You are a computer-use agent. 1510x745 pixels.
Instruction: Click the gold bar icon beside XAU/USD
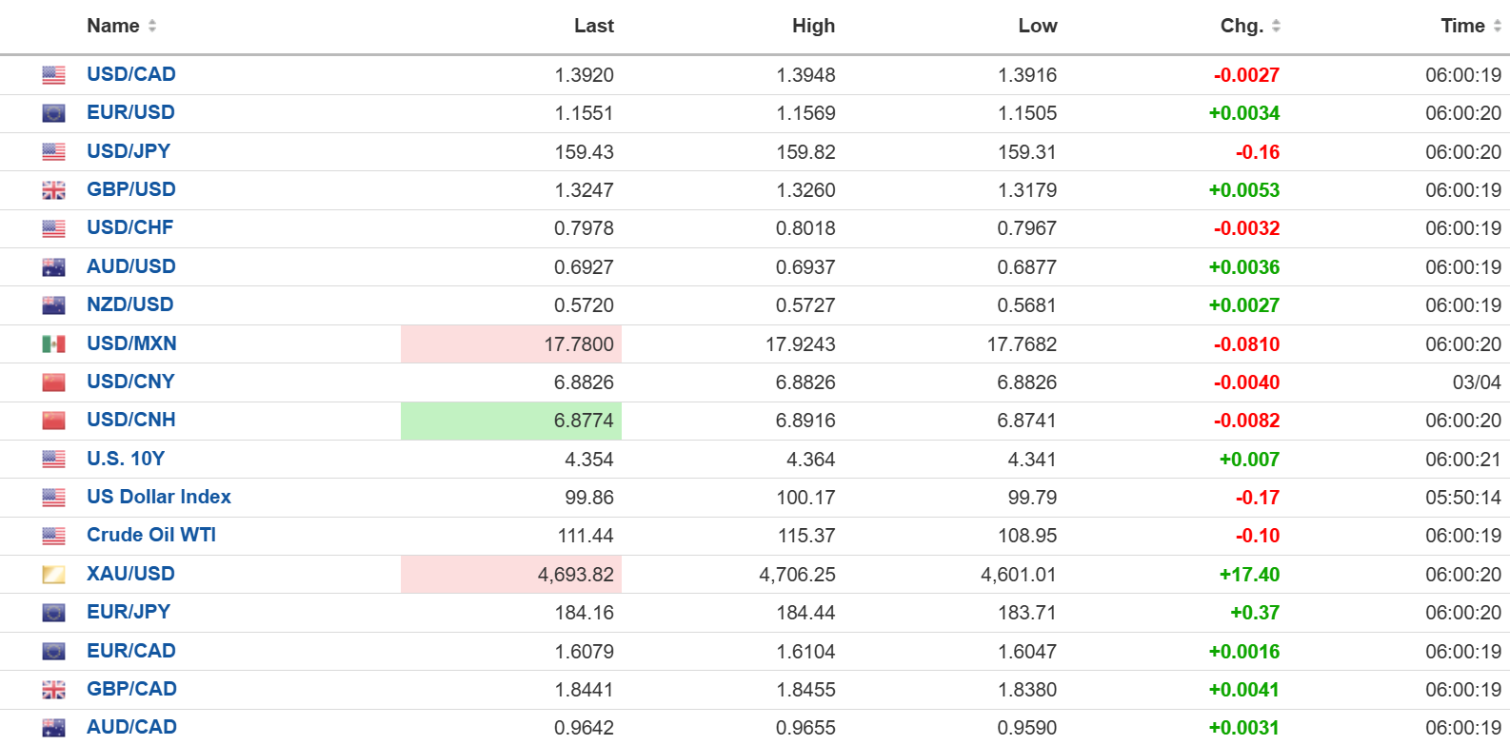(54, 575)
